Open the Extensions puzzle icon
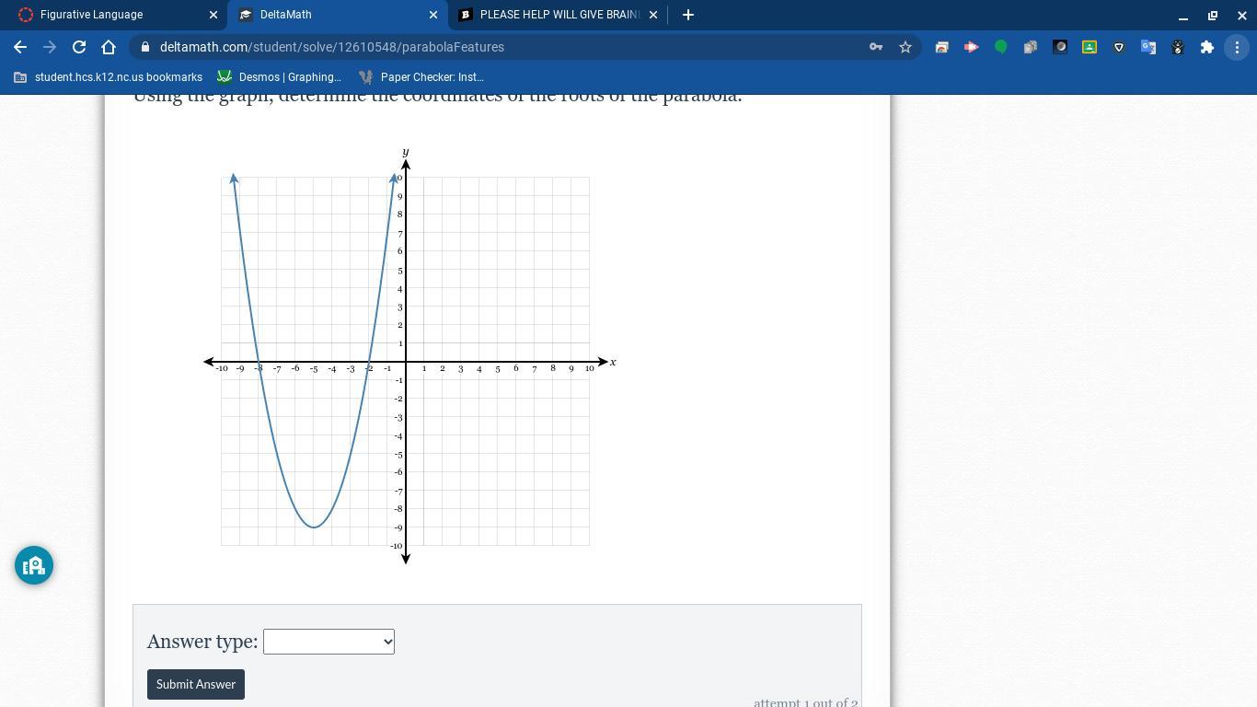1257x707 pixels. point(1207,47)
